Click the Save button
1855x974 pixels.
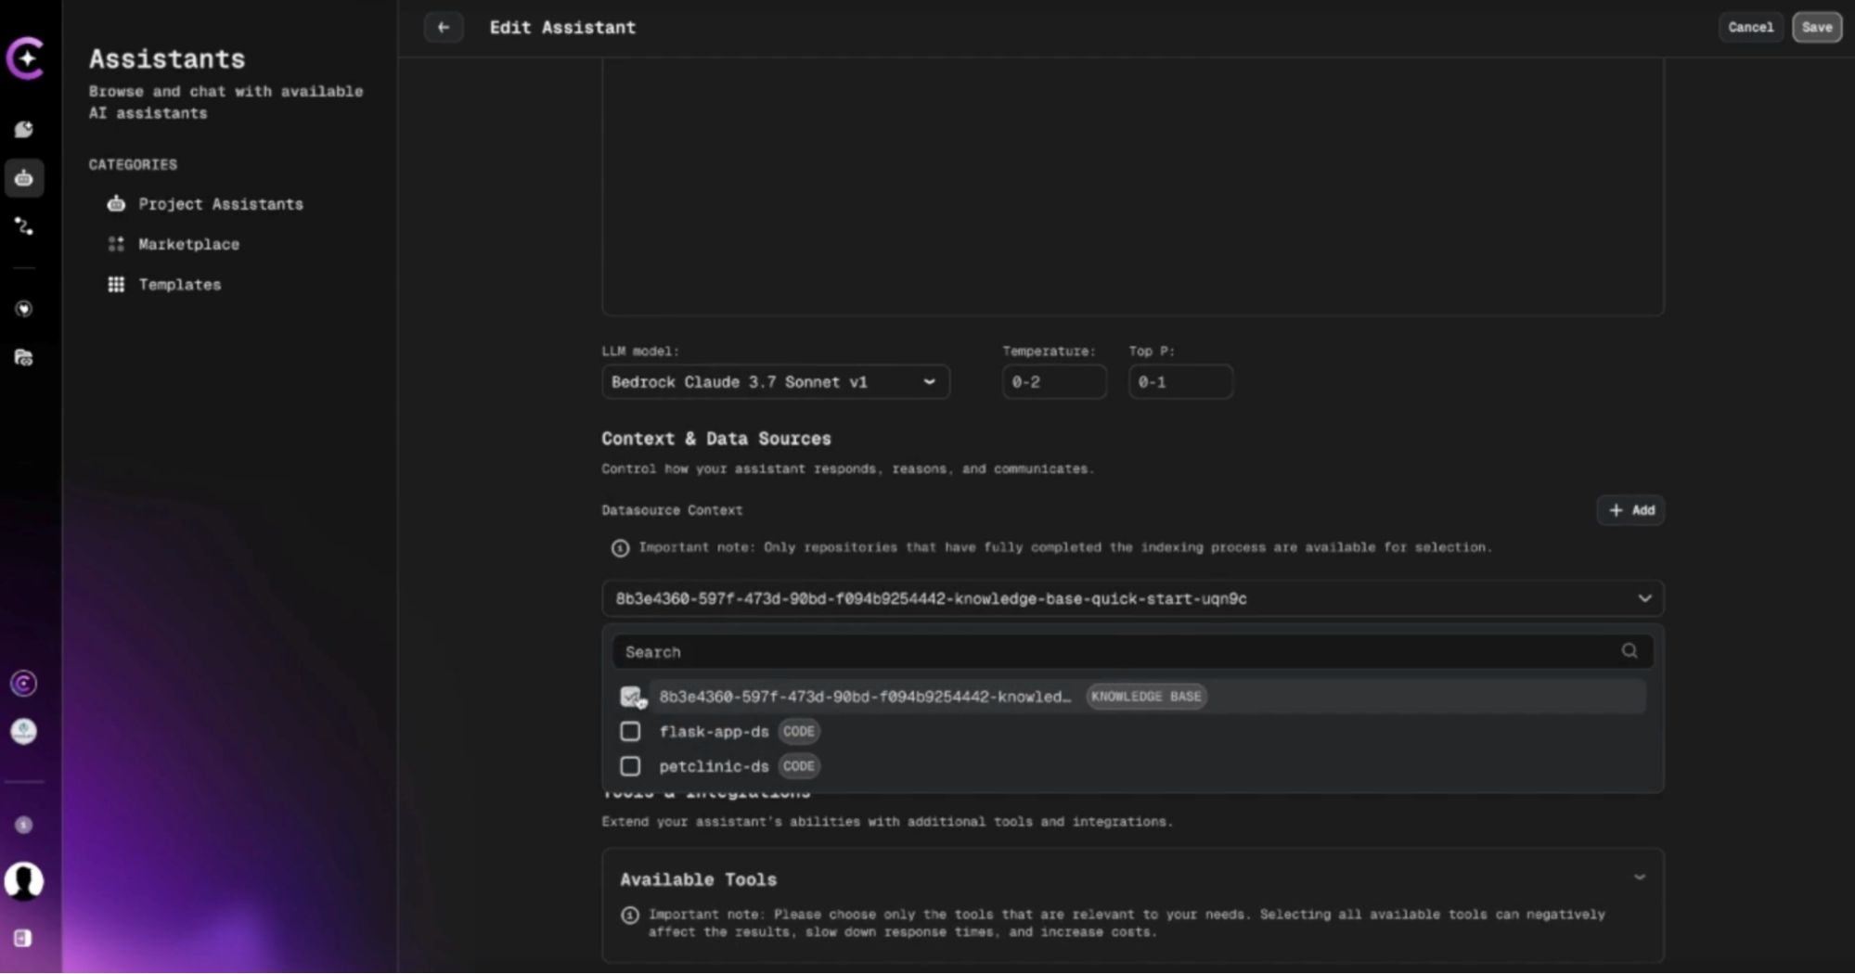[1816, 27]
